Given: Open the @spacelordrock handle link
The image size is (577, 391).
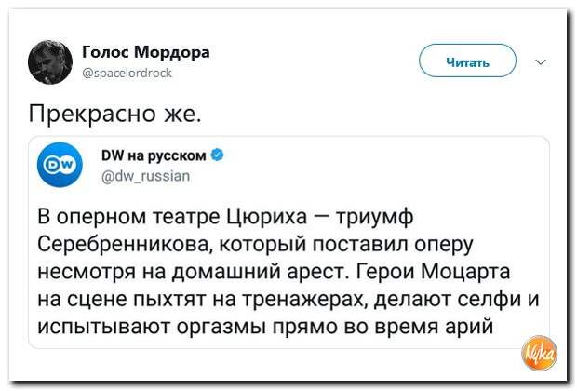Looking at the screenshot, I should (127, 72).
